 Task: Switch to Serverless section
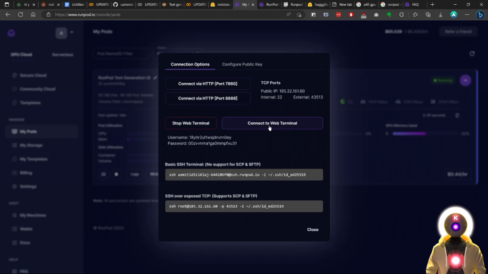pos(62,55)
